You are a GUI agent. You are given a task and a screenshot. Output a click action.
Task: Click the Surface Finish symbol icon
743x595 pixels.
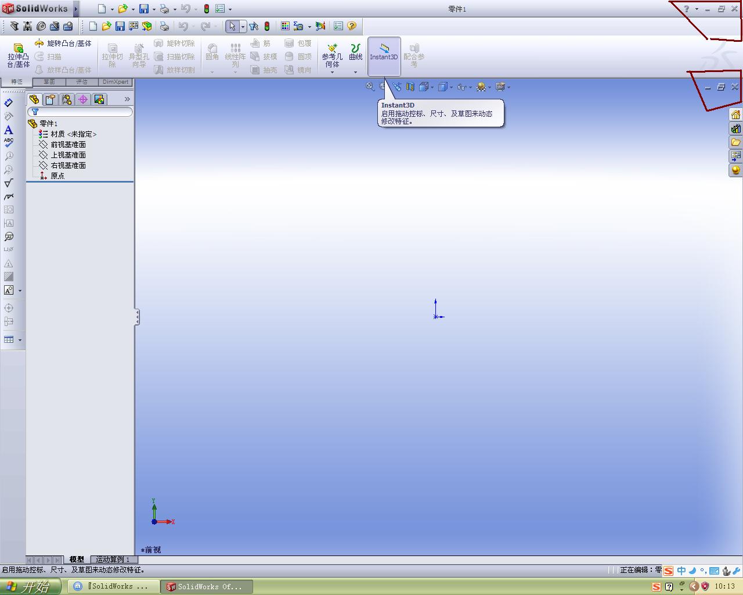pos(9,183)
